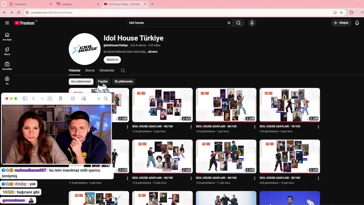364x205 pixels.
Task: Open options for 80/100 video
Action: [255, 127]
